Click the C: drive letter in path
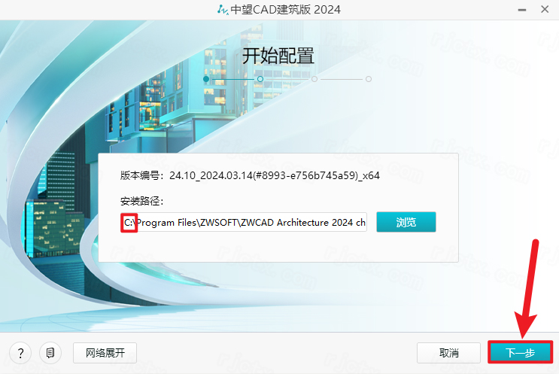Screen dimensions: 559x374 (x=129, y=223)
